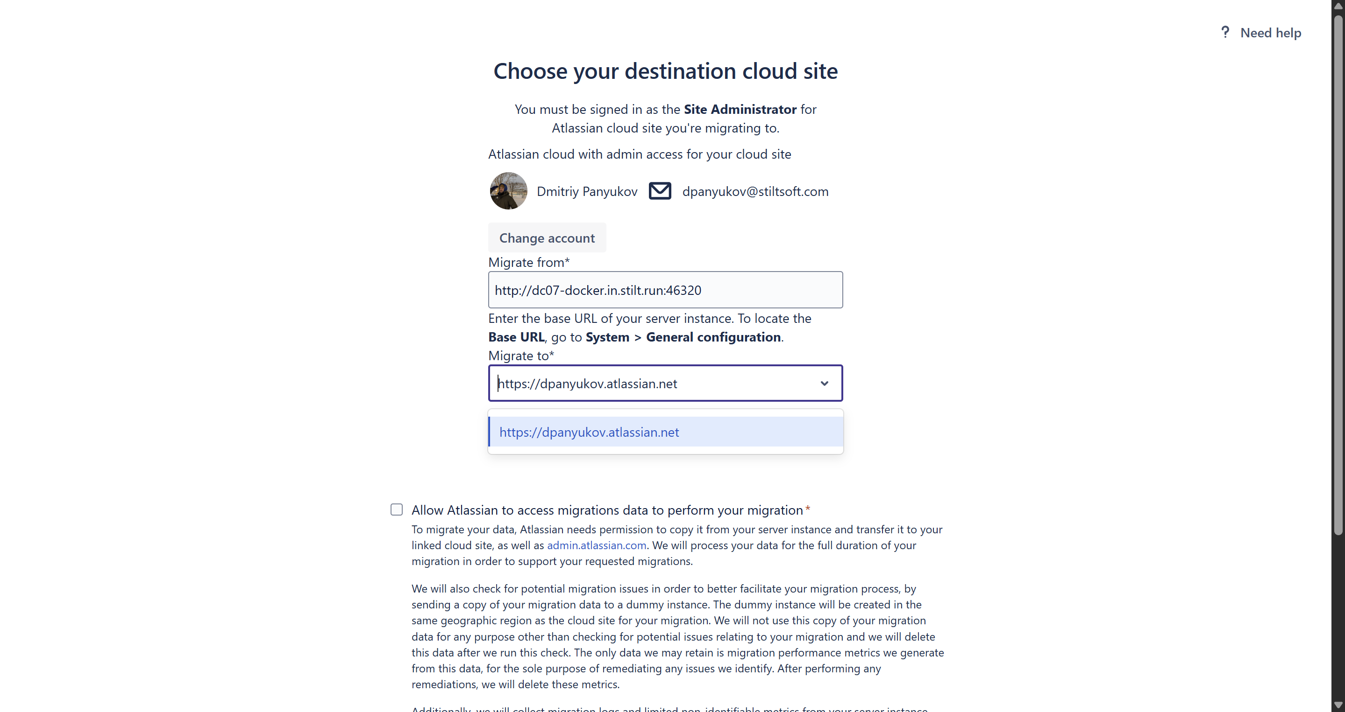Screen dimensions: 1345x712
Task: Click Dmitriy Panyukov's profile avatar
Action: [x=508, y=191]
